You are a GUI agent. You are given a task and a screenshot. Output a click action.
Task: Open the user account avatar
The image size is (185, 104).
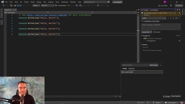click(165, 2)
